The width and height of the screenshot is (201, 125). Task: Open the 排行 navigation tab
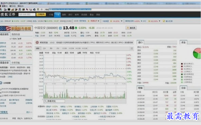(x=70, y=15)
